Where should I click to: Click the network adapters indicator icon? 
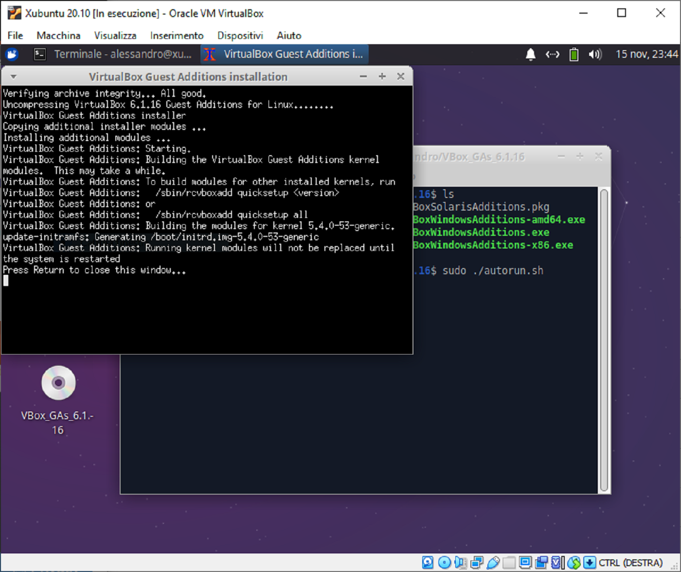coord(476,563)
